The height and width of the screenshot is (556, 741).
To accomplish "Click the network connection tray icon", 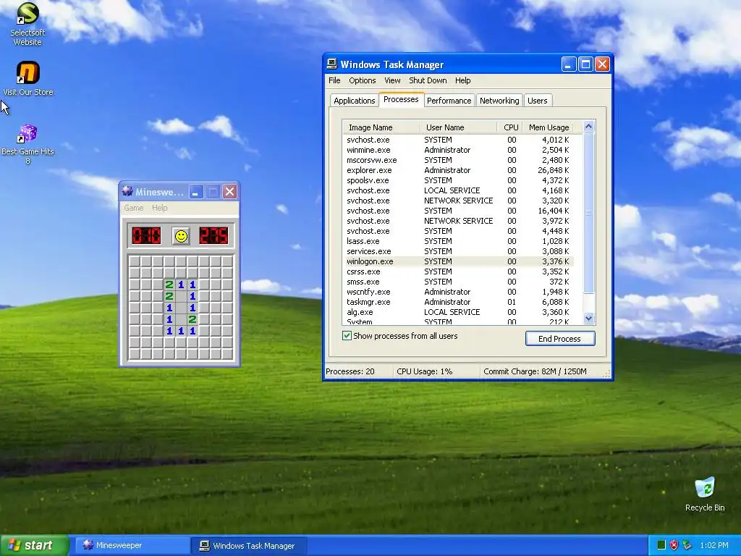I will (687, 545).
